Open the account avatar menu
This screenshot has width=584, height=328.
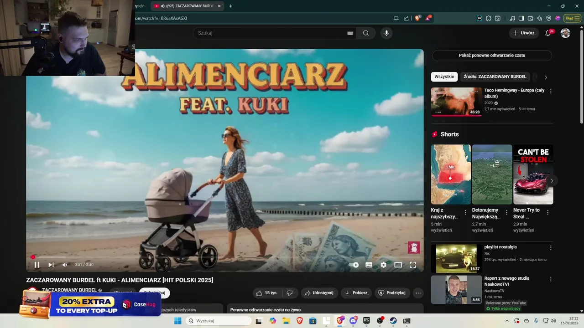pos(565,33)
